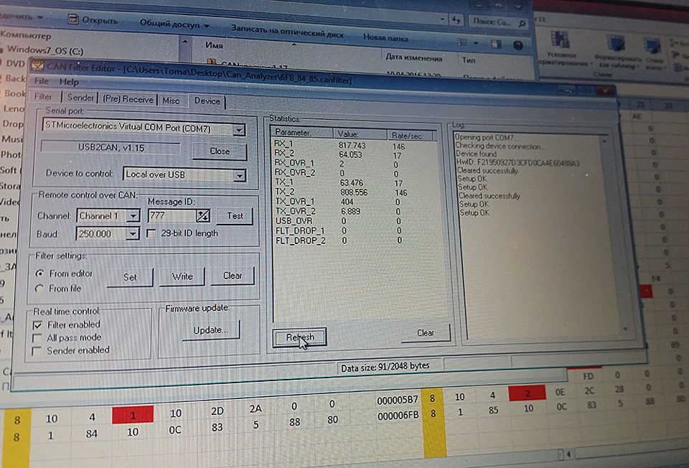Select the From file radio button
689x468 pixels.
point(39,289)
